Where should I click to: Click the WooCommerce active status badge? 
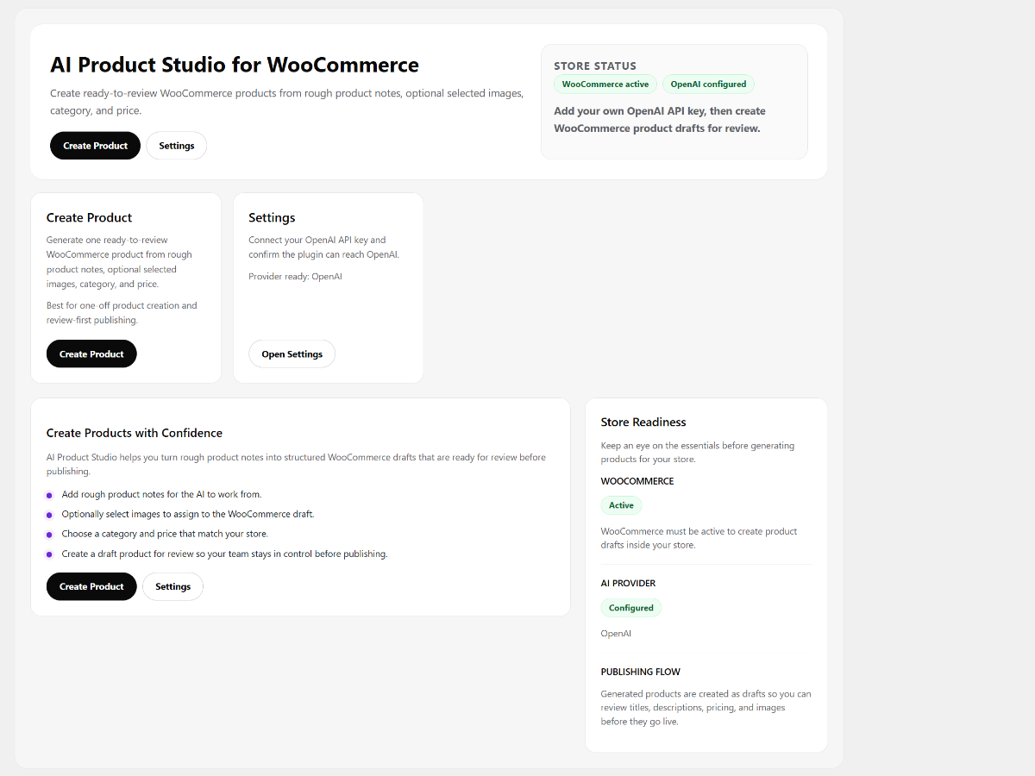(605, 84)
